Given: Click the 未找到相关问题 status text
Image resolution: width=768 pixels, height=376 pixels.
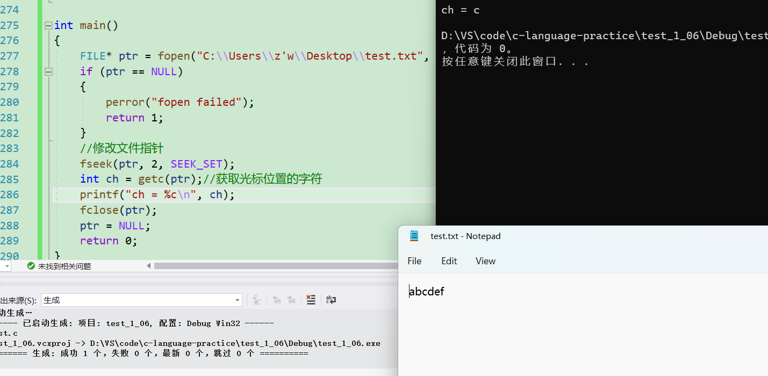Looking at the screenshot, I should pyautogui.click(x=64, y=266).
